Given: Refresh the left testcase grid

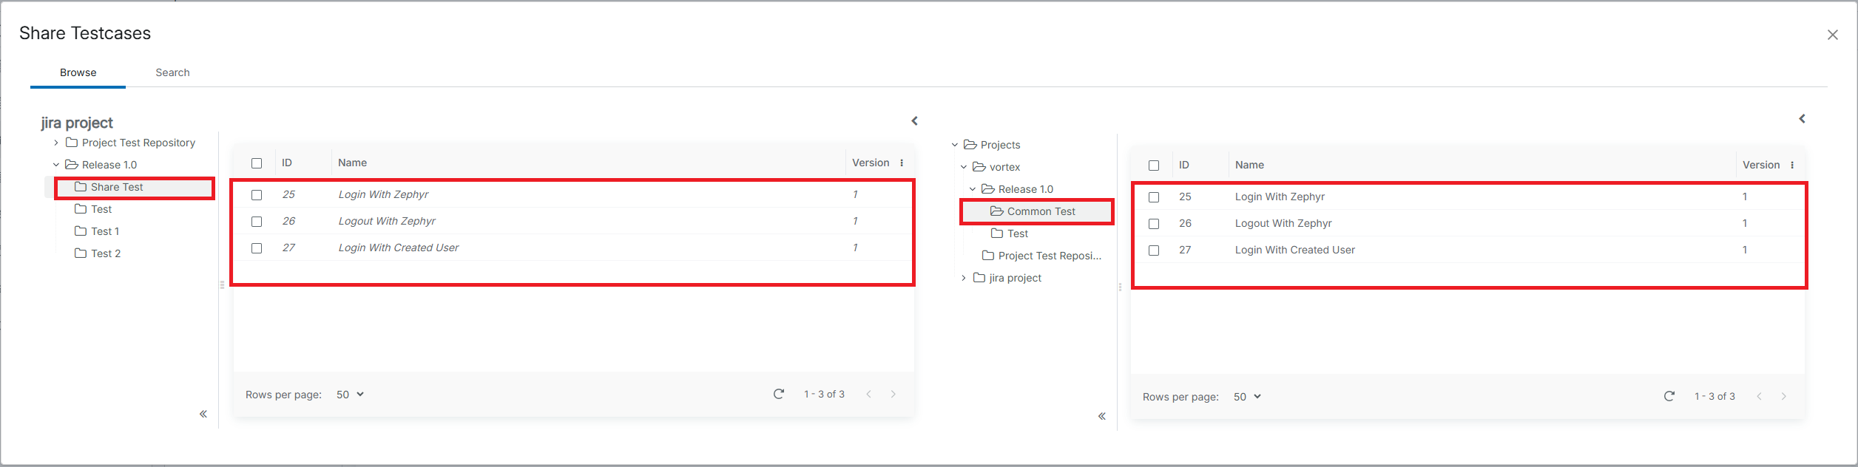Looking at the screenshot, I should (x=778, y=394).
